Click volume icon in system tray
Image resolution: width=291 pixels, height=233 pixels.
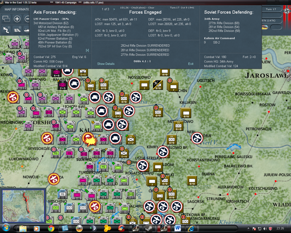[x=265, y=228]
